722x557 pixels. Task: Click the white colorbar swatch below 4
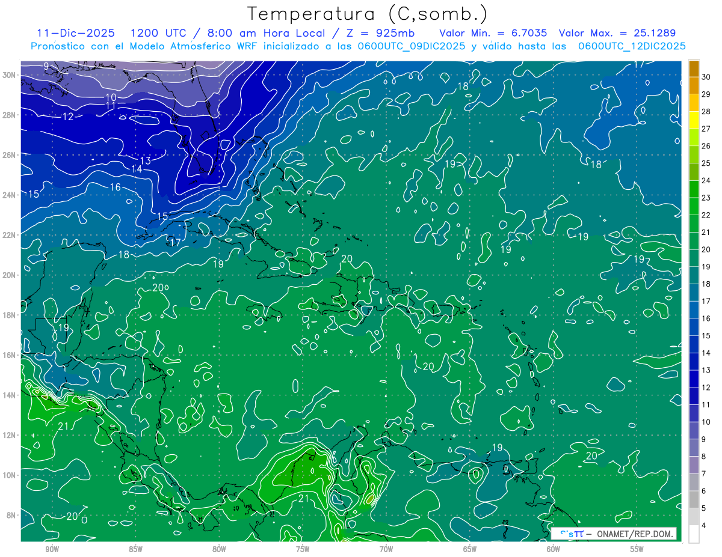[694, 534]
